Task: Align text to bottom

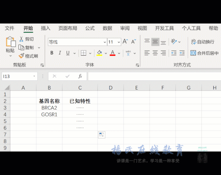Action: pyautogui.click(x=163, y=42)
